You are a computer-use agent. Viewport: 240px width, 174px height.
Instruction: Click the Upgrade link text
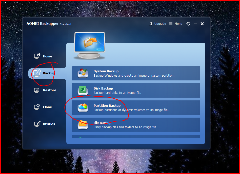point(160,24)
